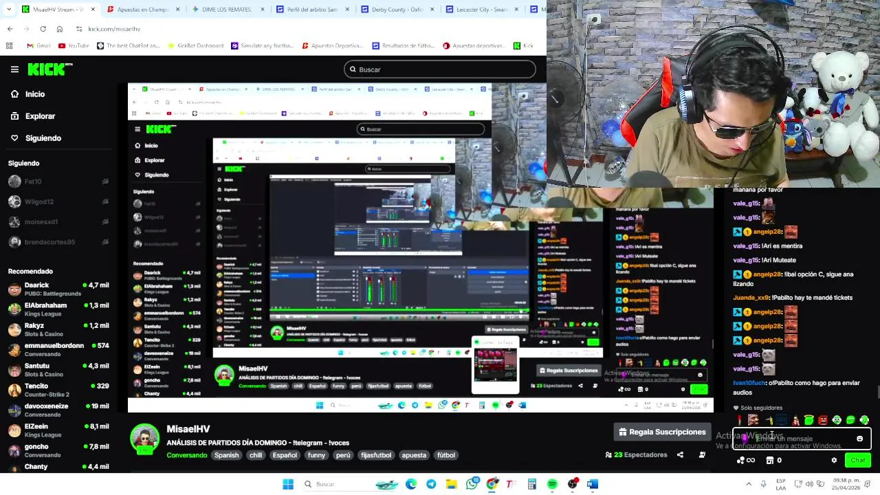Open recommended channel davooxeneize
Viewport: 880px width, 495px height.
click(58, 410)
